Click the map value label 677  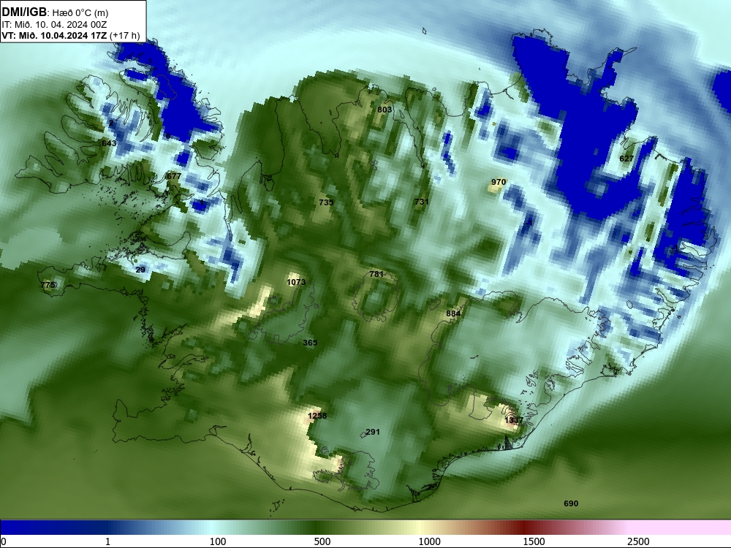[x=173, y=176]
